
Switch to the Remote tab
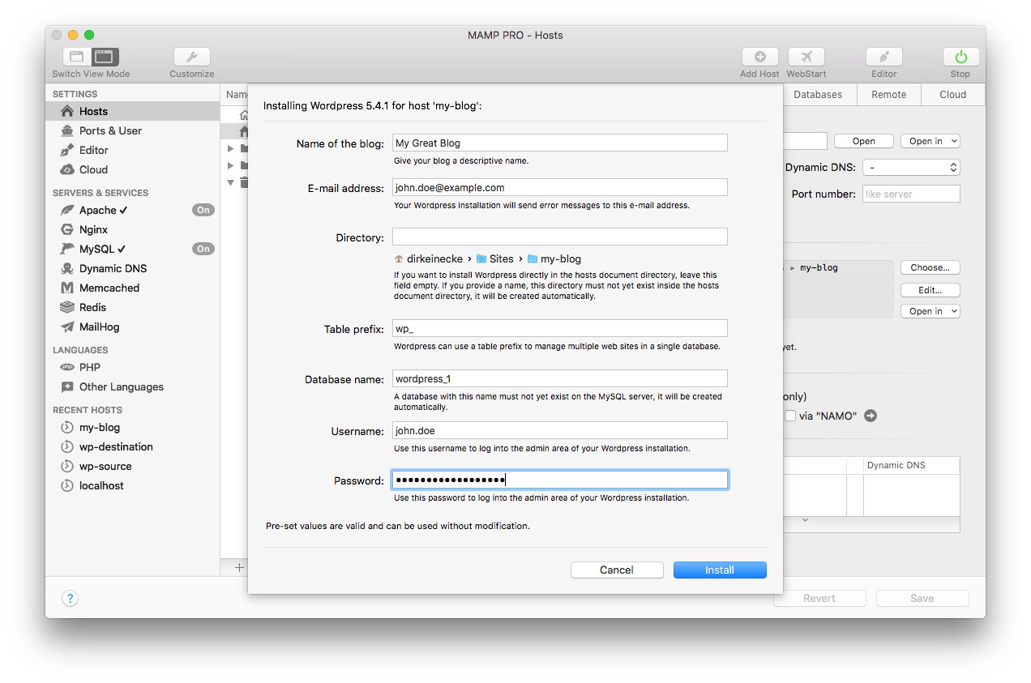point(888,94)
